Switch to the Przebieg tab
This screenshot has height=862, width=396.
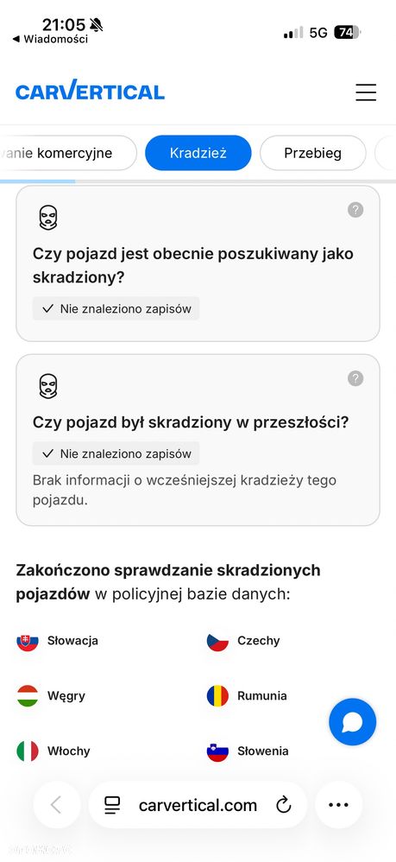point(312,153)
